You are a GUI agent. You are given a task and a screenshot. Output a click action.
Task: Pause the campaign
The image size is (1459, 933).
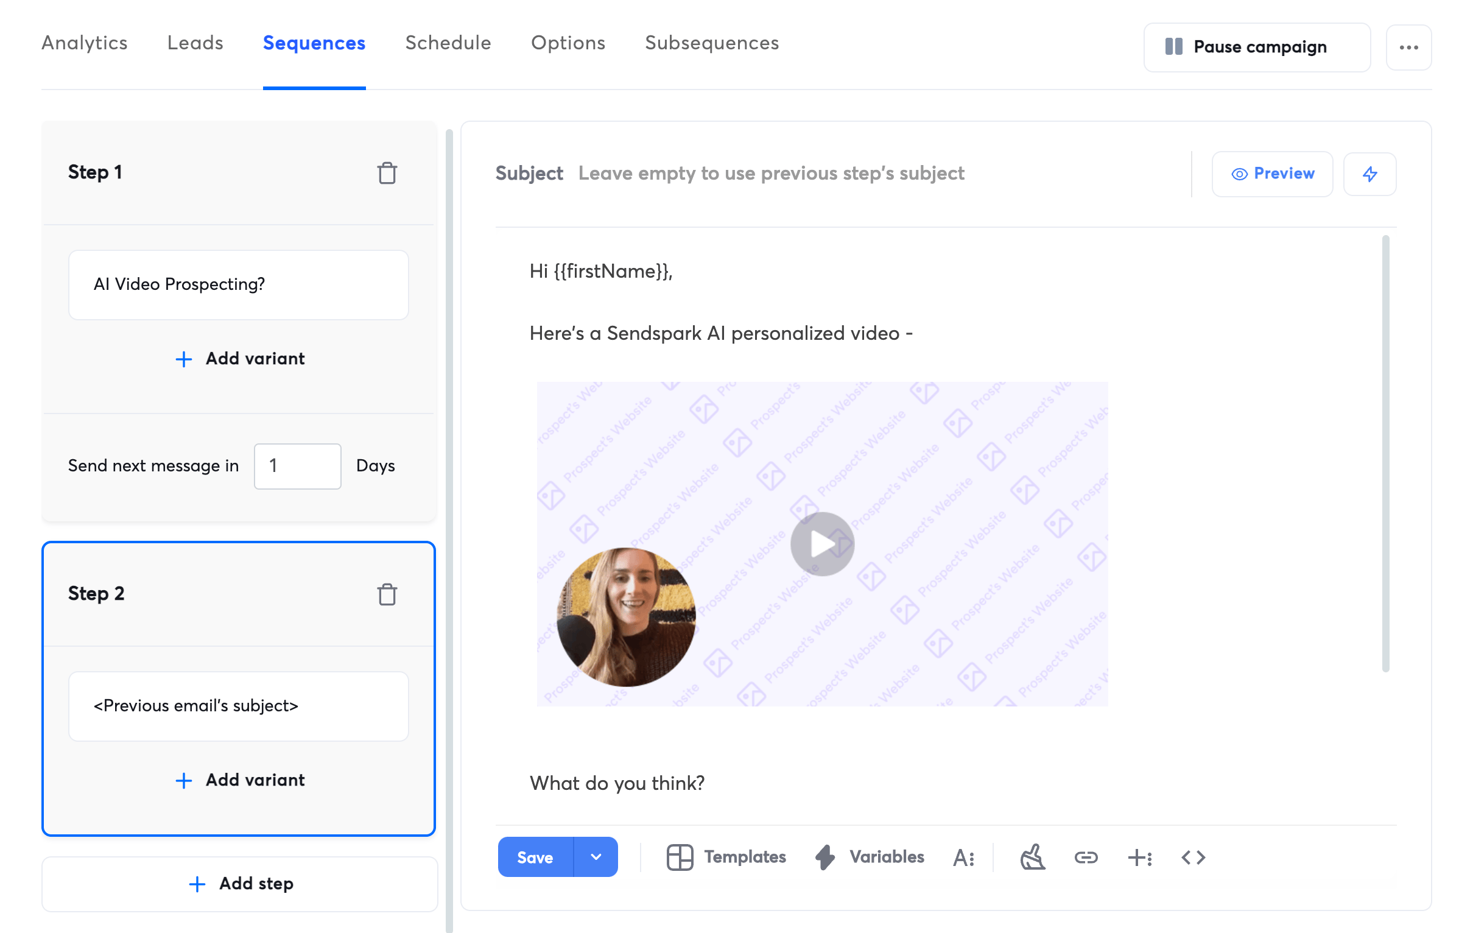click(1257, 48)
